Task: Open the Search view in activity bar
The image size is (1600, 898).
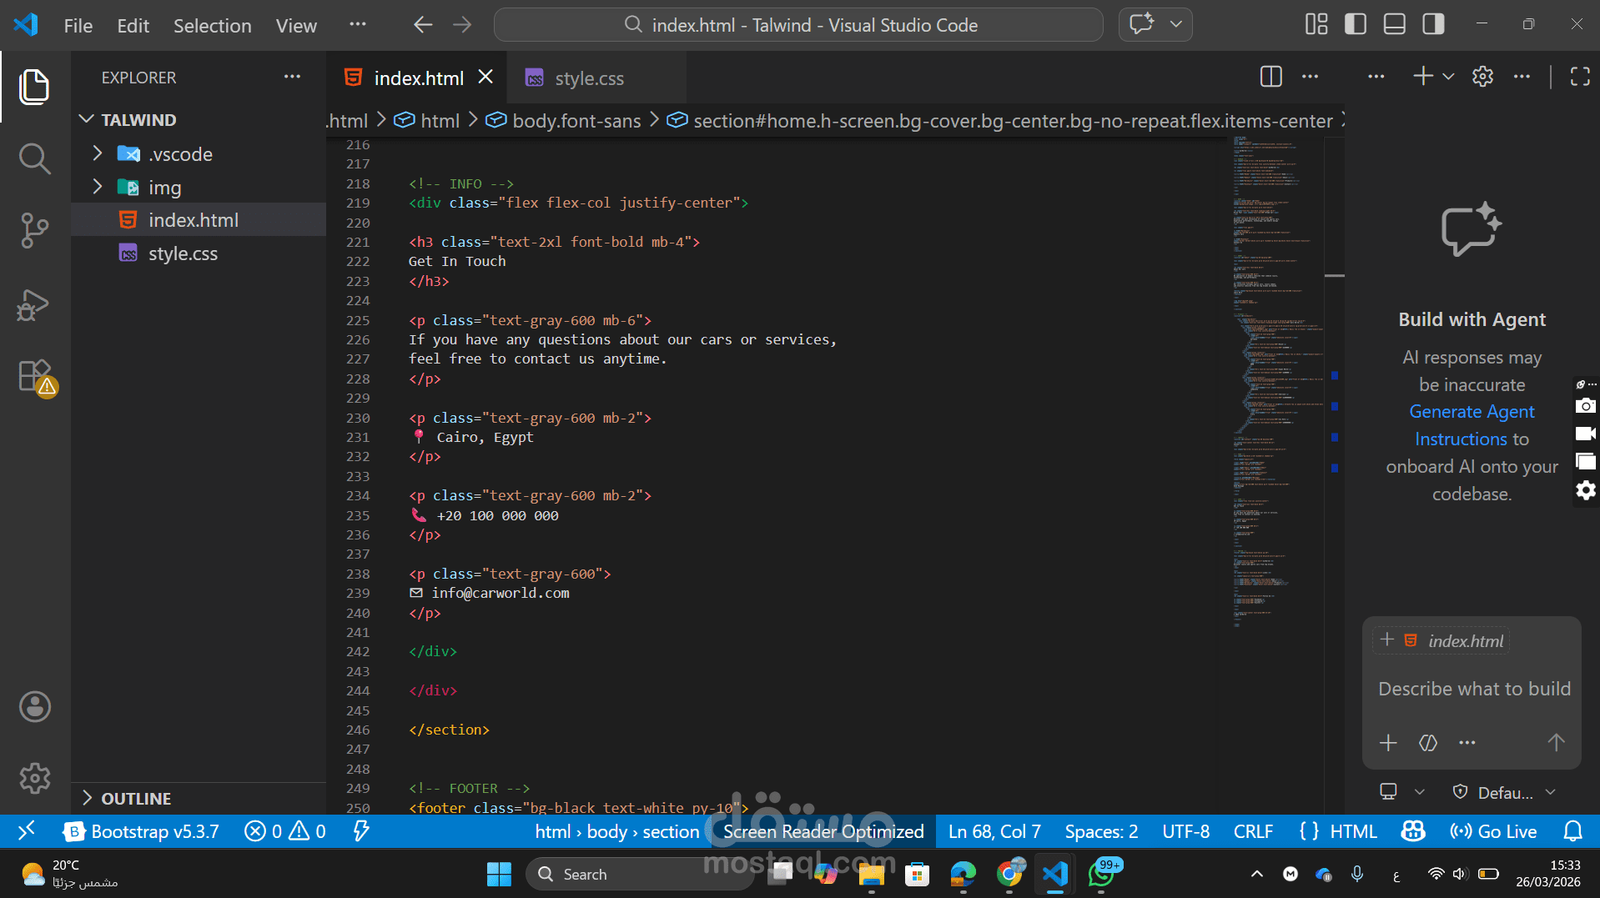Action: pos(34,158)
